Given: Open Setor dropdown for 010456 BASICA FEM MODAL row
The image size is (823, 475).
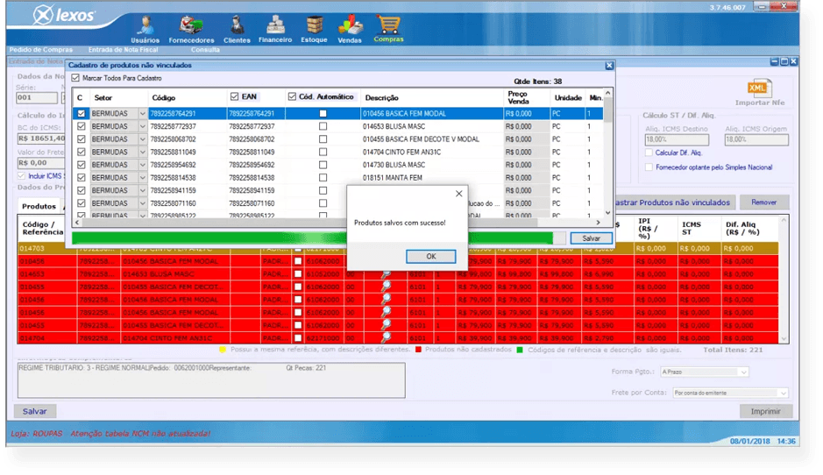Looking at the screenshot, I should click(142, 113).
